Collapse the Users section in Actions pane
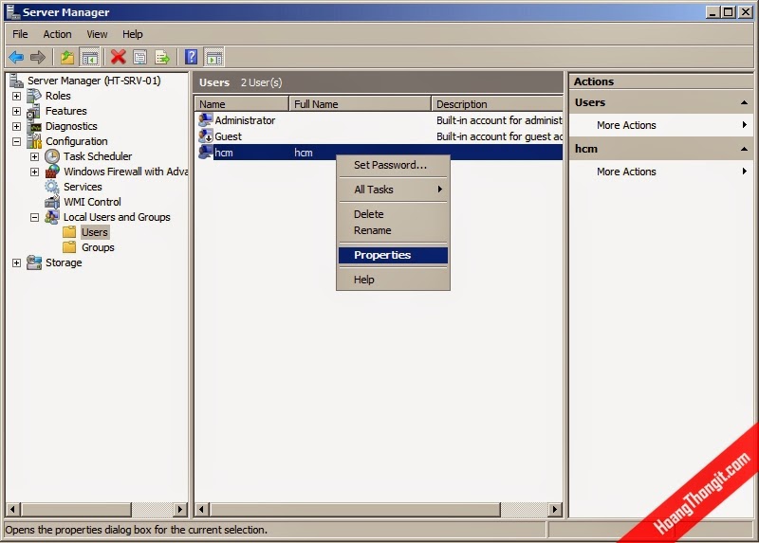 coord(744,102)
